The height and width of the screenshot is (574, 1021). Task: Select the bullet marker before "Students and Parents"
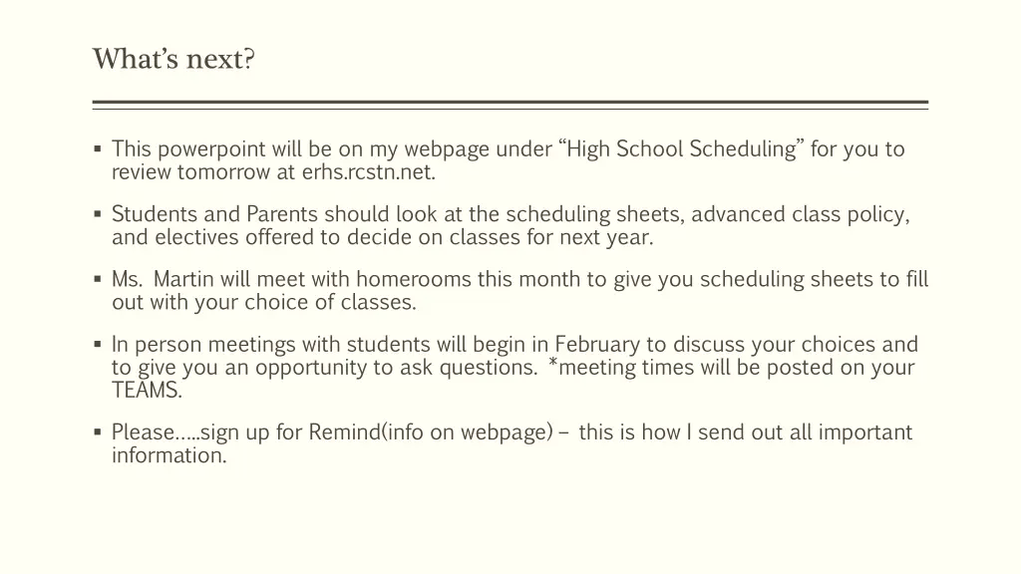tap(98, 214)
